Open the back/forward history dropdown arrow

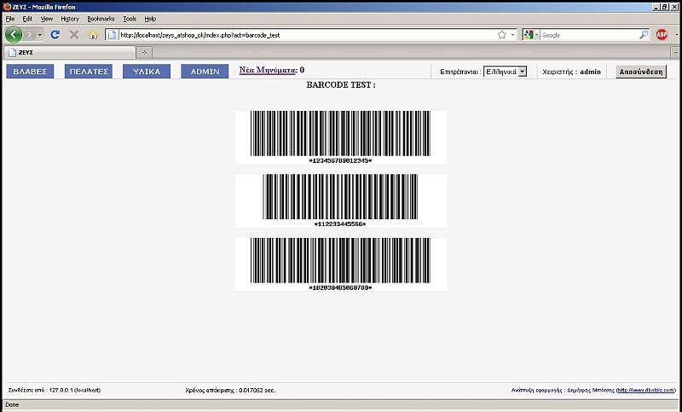[40, 34]
